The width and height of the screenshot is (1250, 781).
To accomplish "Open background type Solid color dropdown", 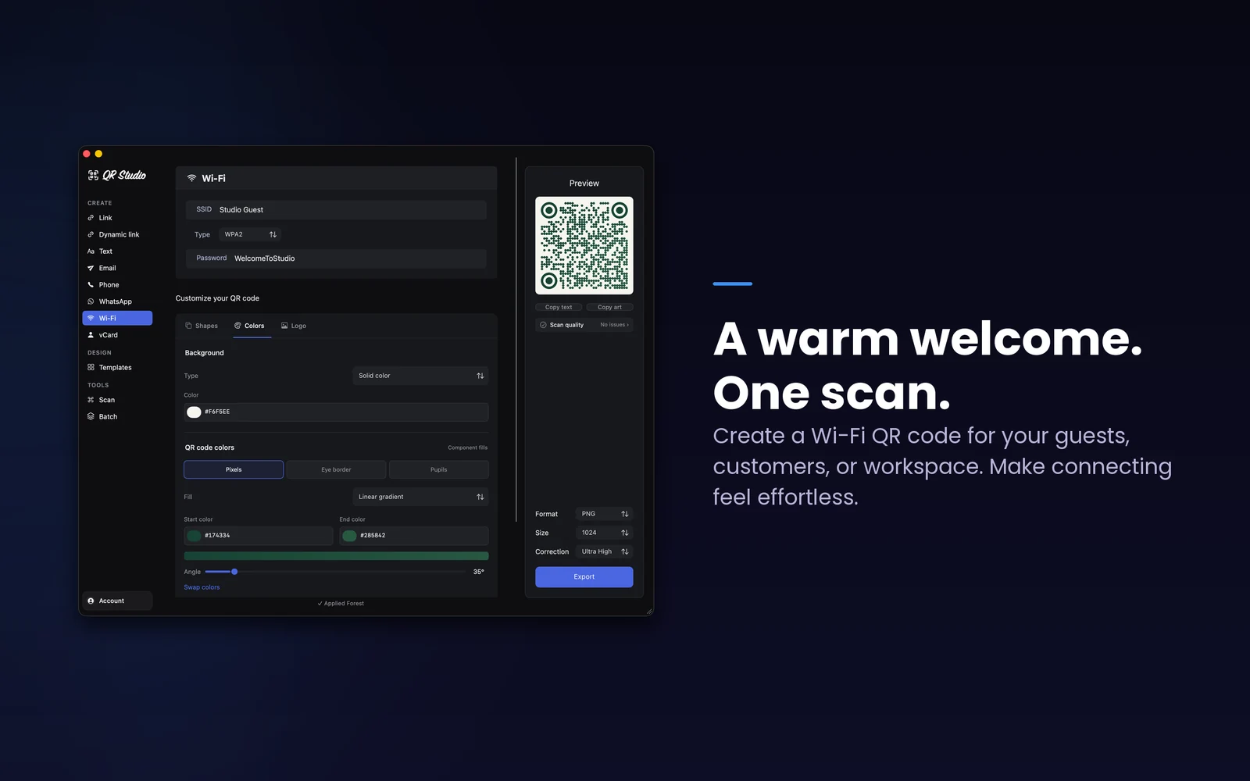I will click(420, 376).
